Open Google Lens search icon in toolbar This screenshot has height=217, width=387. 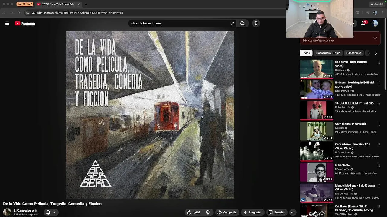(357, 13)
